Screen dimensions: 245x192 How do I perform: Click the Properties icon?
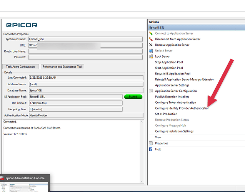point(151,143)
